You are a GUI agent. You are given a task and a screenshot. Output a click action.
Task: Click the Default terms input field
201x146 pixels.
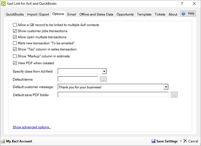click(78, 79)
